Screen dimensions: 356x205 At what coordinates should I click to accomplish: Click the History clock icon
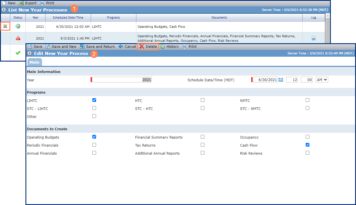162,46
